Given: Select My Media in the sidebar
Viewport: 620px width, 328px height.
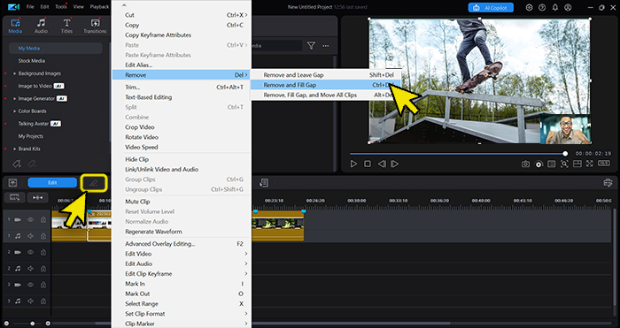Looking at the screenshot, I should point(56,48).
